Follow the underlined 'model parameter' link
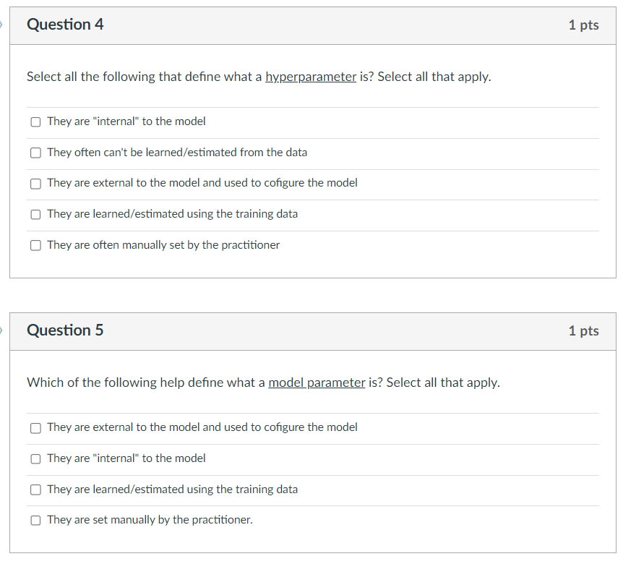623x564 pixels. click(317, 383)
